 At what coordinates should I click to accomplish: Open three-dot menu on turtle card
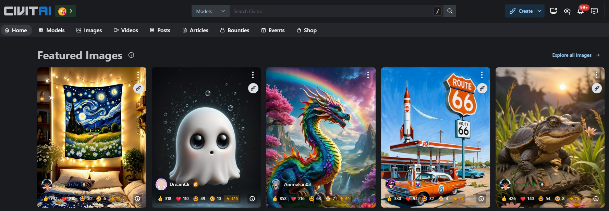click(597, 75)
